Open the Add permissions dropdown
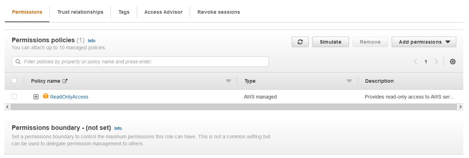The width and height of the screenshot is (469, 158). point(424,42)
